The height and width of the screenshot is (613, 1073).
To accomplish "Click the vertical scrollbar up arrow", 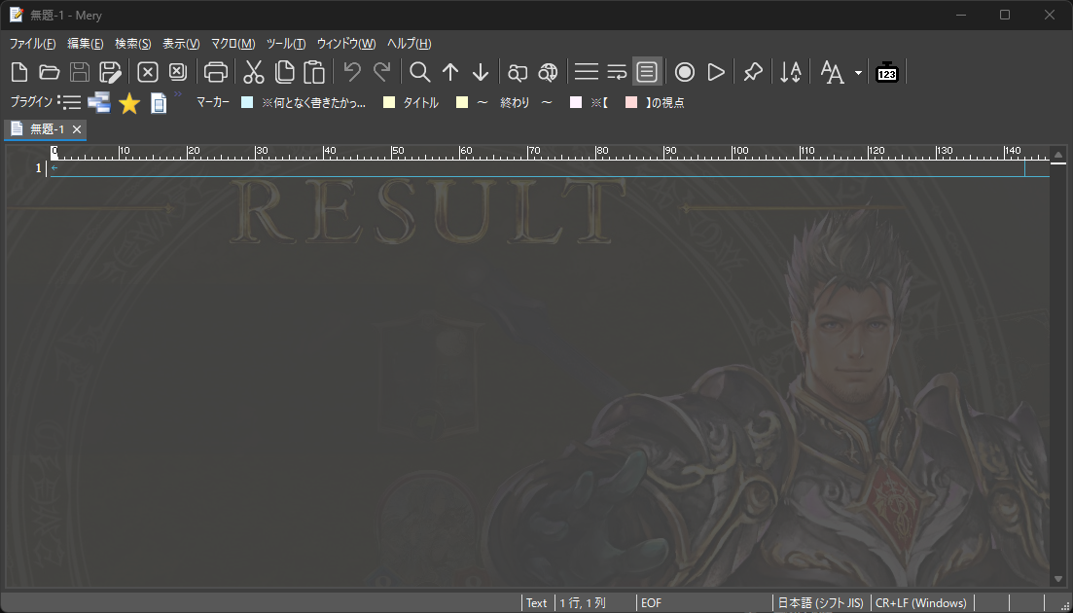I will click(1058, 154).
